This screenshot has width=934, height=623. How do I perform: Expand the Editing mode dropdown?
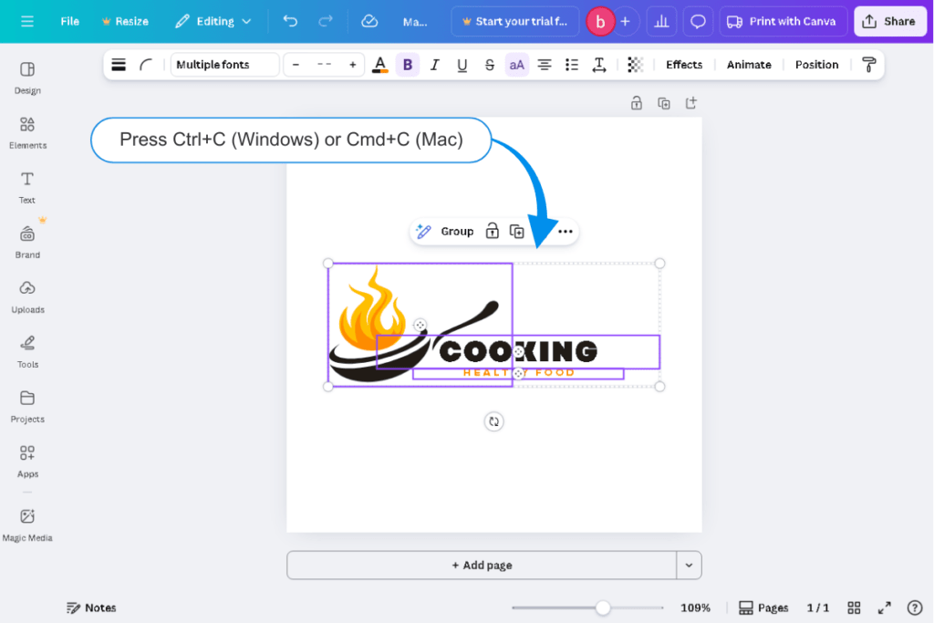(213, 20)
